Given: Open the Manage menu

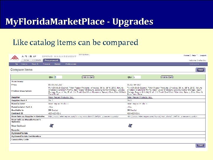Looking at the screenshot, I should 46,64.
